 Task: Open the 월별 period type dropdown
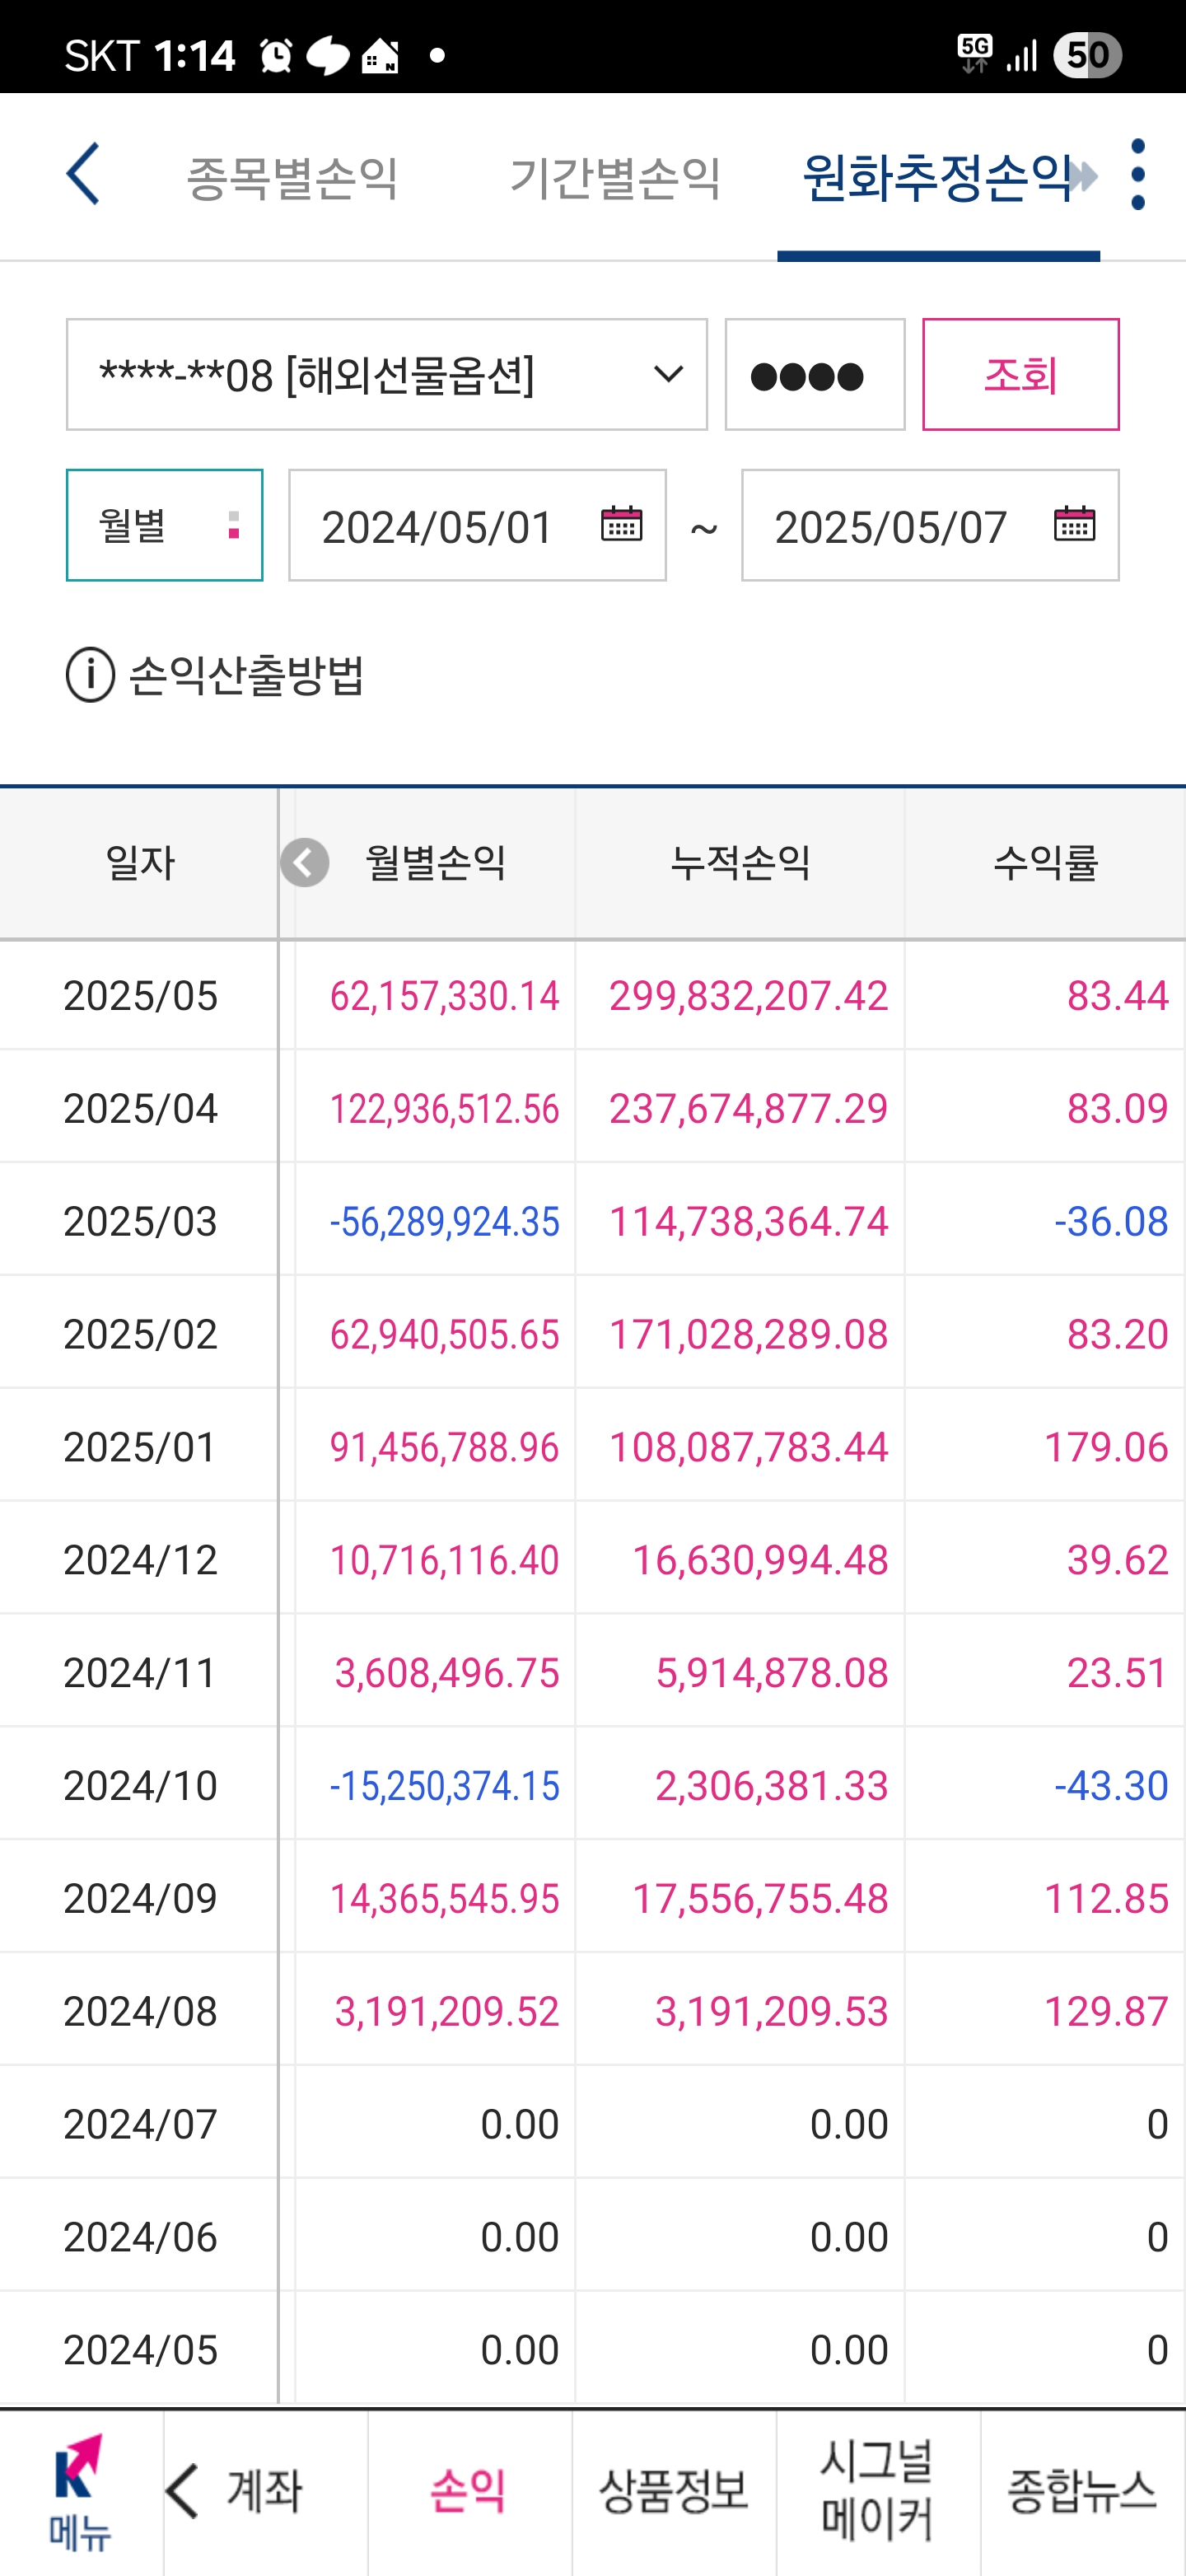coord(165,525)
